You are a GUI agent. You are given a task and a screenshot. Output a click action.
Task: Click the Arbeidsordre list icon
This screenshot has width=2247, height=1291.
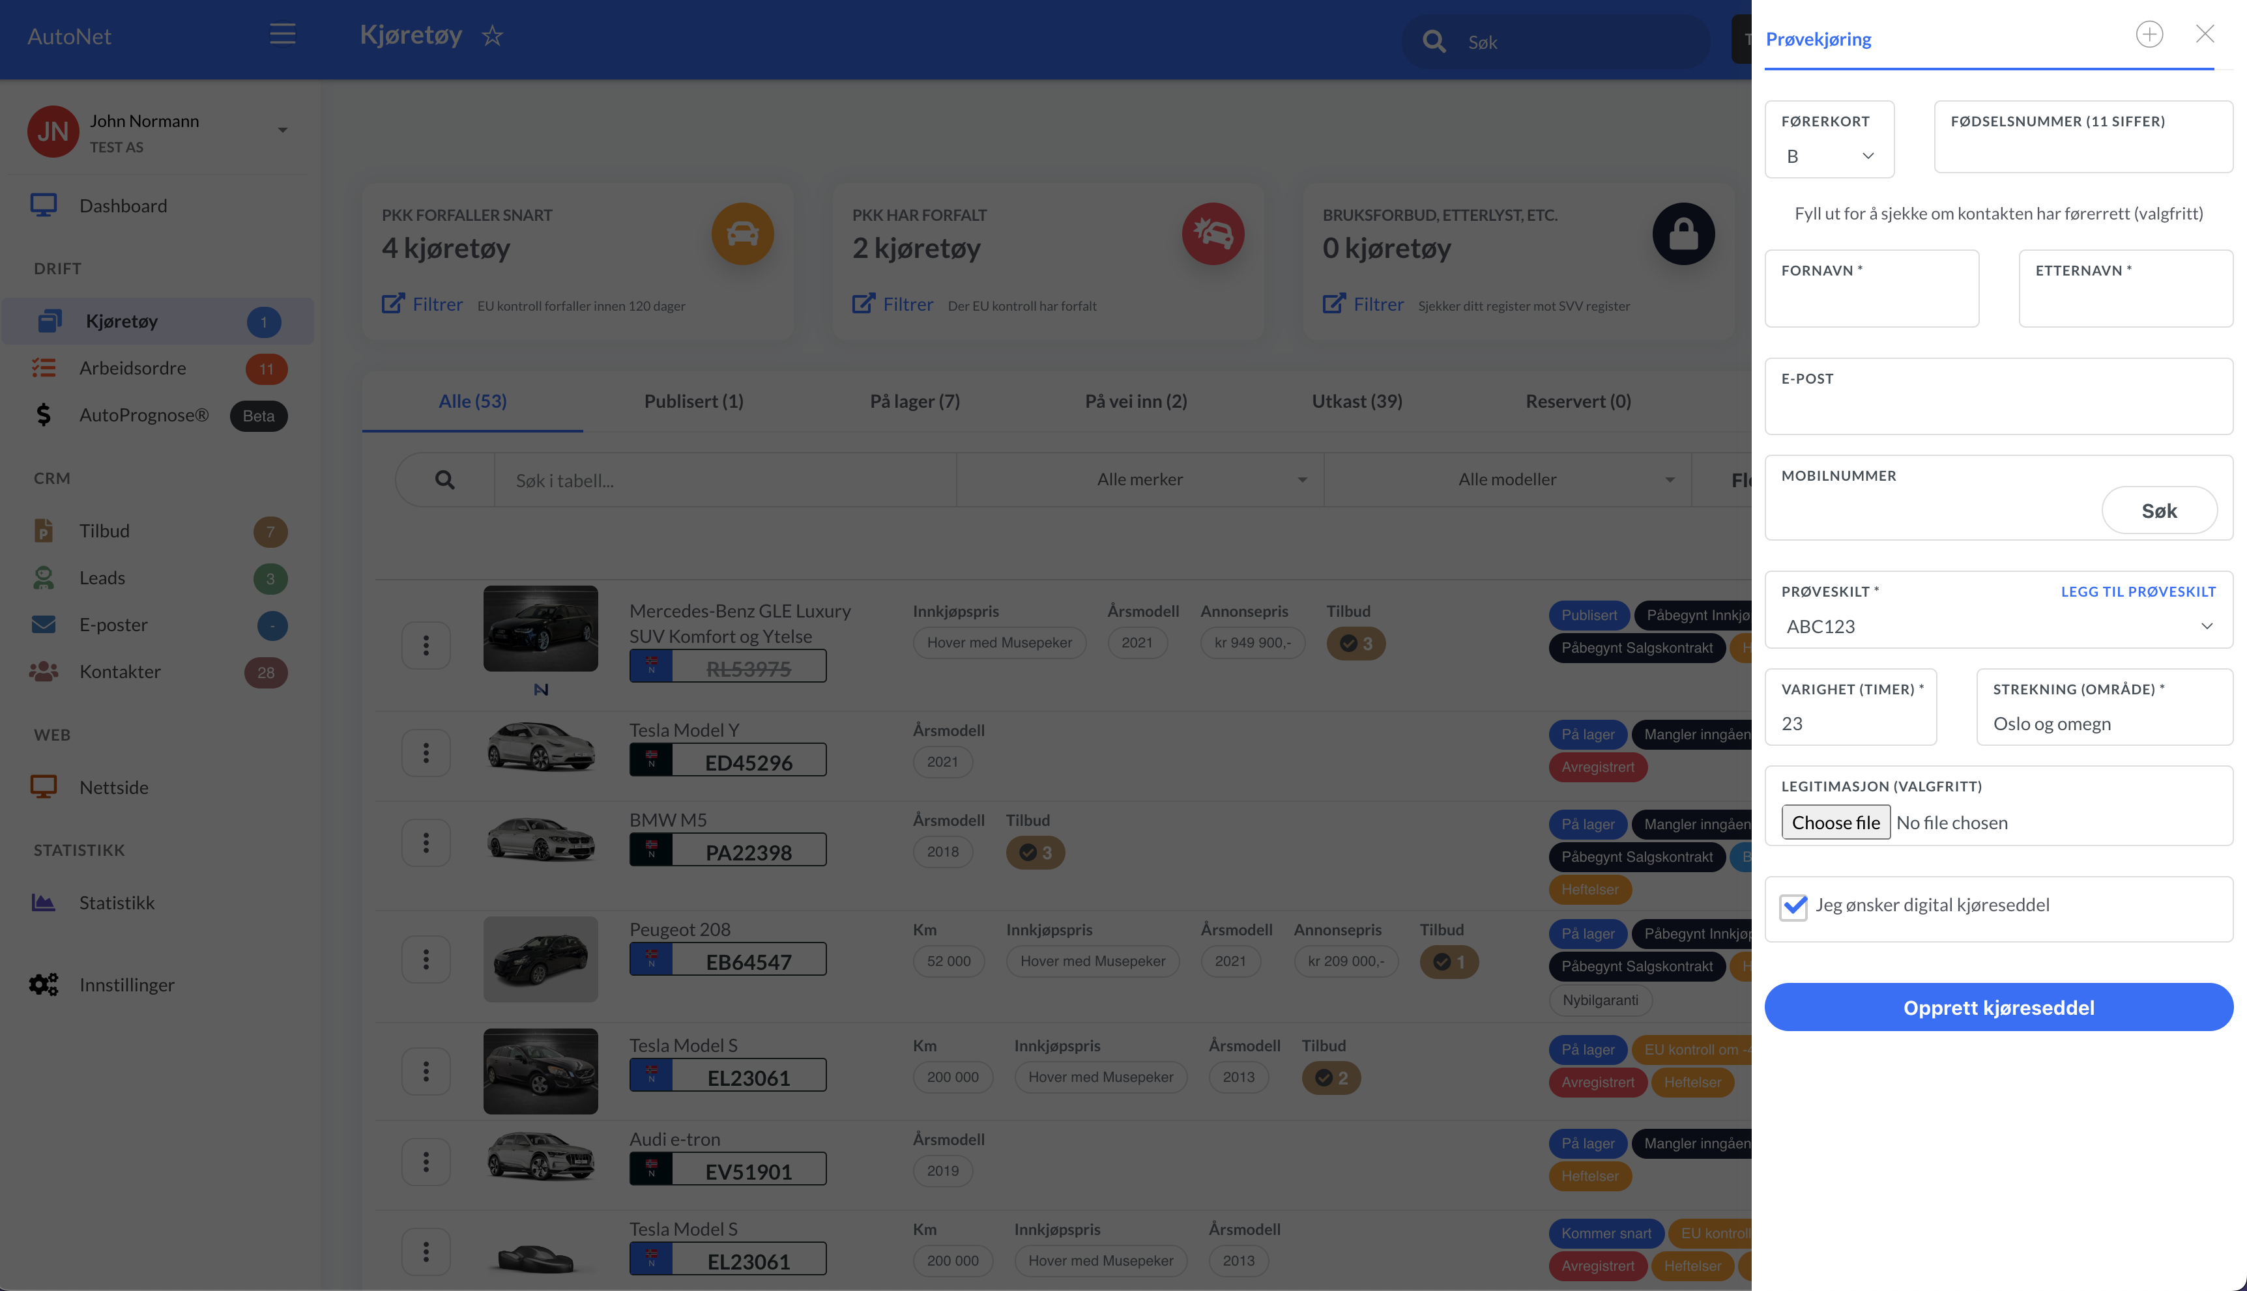pos(44,368)
